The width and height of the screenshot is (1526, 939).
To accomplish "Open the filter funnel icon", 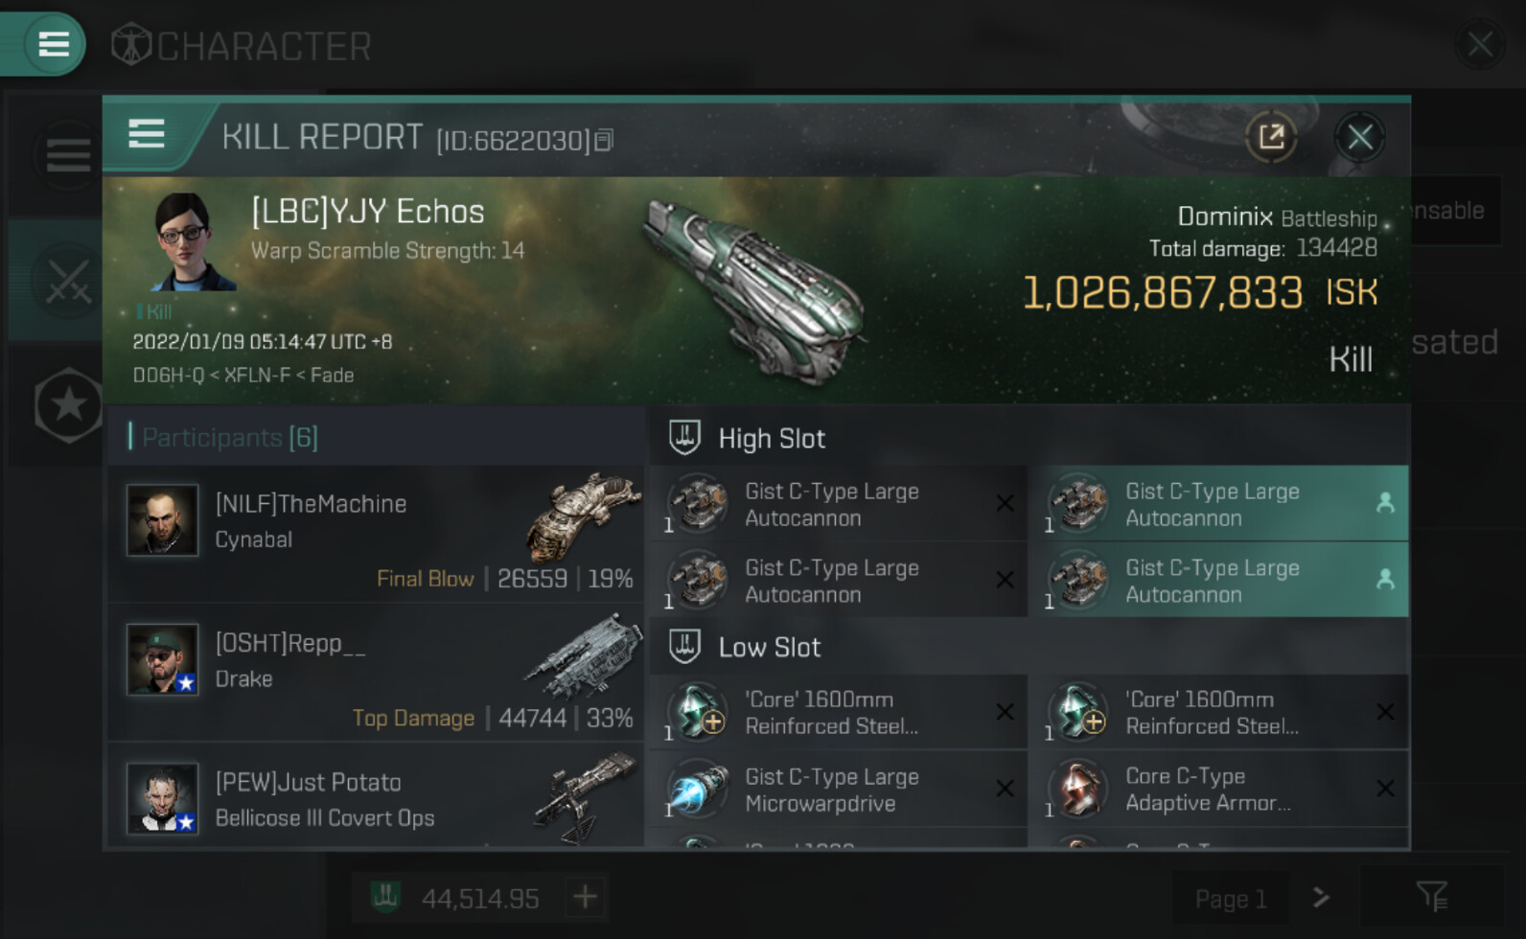I will coord(1432,898).
